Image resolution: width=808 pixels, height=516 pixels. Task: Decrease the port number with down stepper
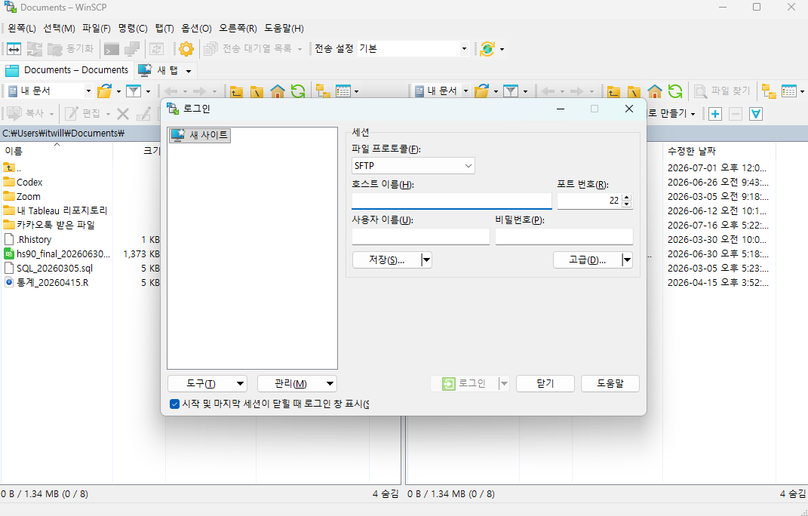point(627,204)
